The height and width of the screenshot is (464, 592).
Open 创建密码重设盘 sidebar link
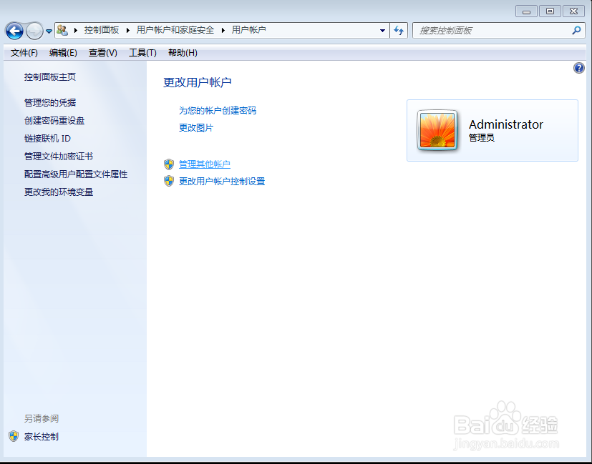click(x=54, y=121)
